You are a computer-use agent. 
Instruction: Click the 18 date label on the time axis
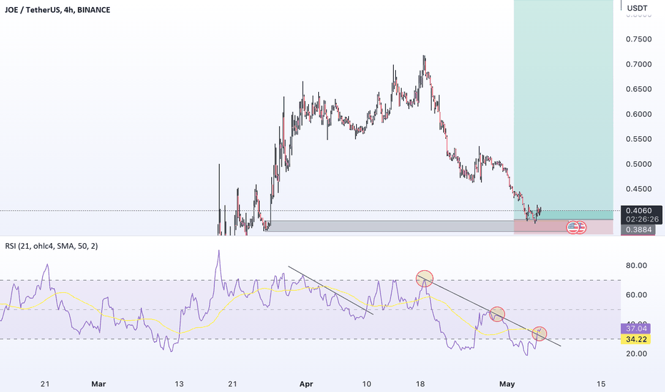pyautogui.click(x=420, y=384)
